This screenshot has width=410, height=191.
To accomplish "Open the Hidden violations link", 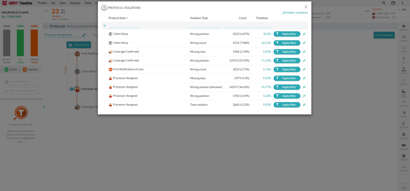I will [295, 13].
